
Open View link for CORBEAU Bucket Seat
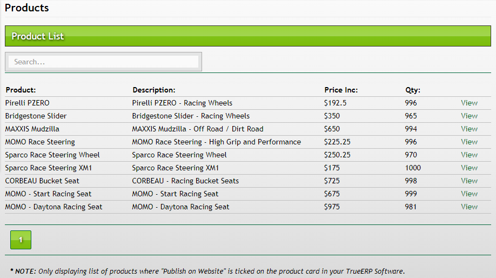point(469,181)
